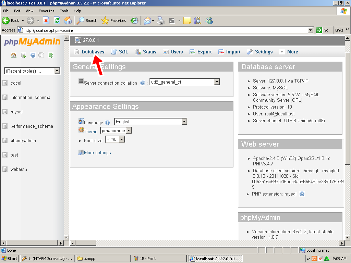Click the browser History icon
The height and width of the screenshot is (263, 351).
(134, 21)
